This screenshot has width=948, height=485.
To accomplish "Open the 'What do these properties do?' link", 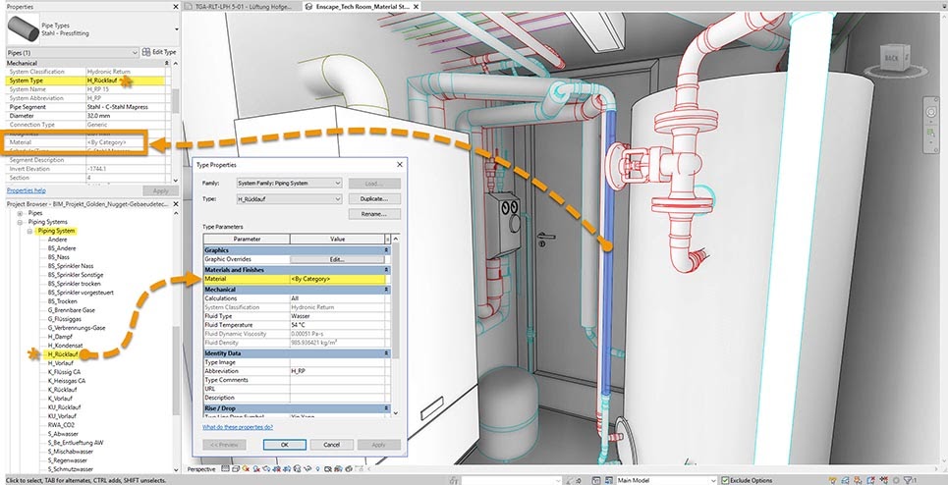I will pyautogui.click(x=237, y=427).
